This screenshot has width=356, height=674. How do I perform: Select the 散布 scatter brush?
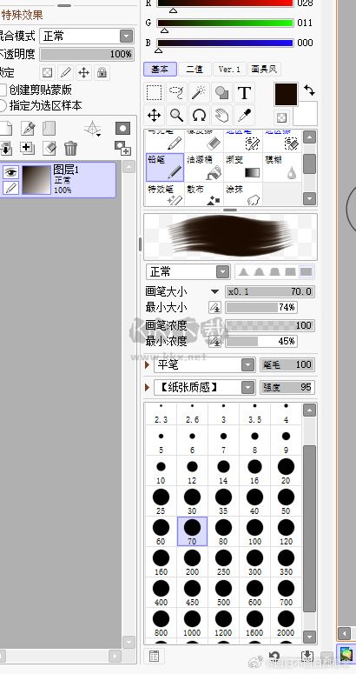[204, 194]
